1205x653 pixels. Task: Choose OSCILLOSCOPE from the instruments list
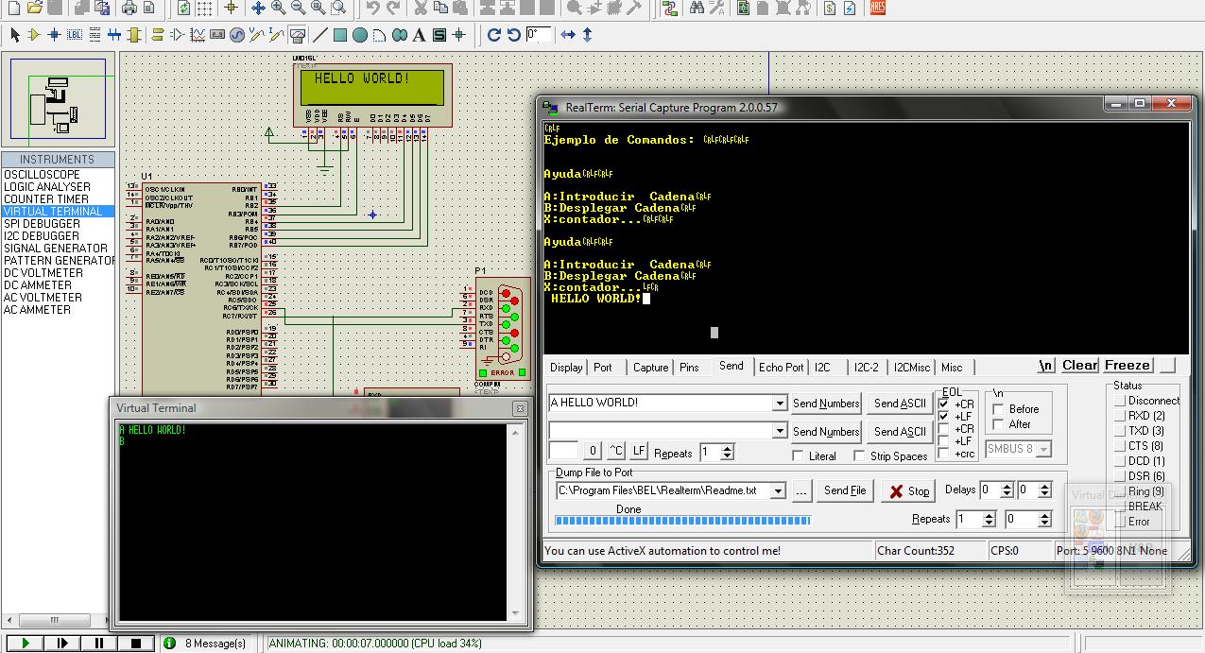click(42, 175)
